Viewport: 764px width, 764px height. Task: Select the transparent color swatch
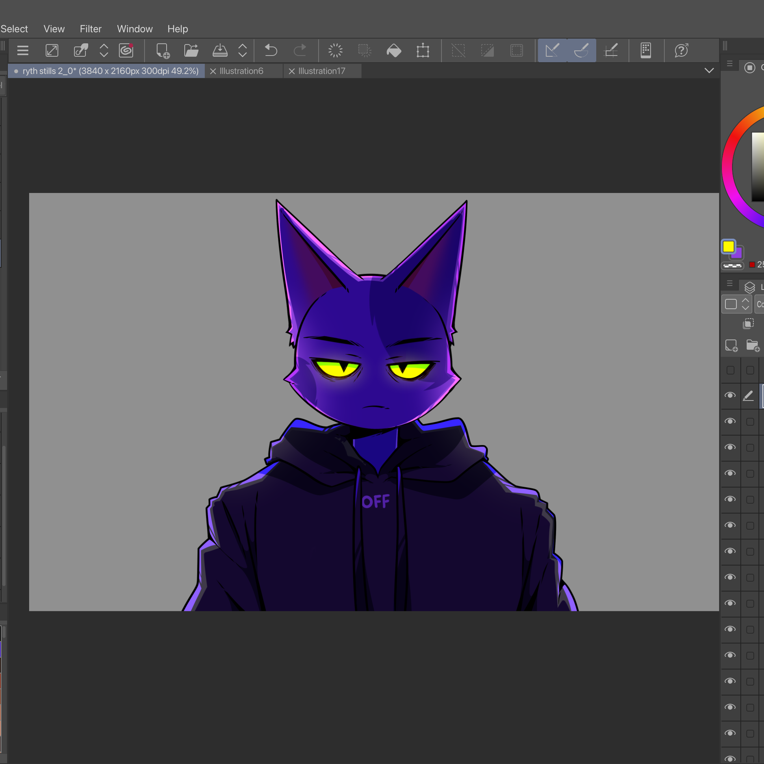coord(732,266)
